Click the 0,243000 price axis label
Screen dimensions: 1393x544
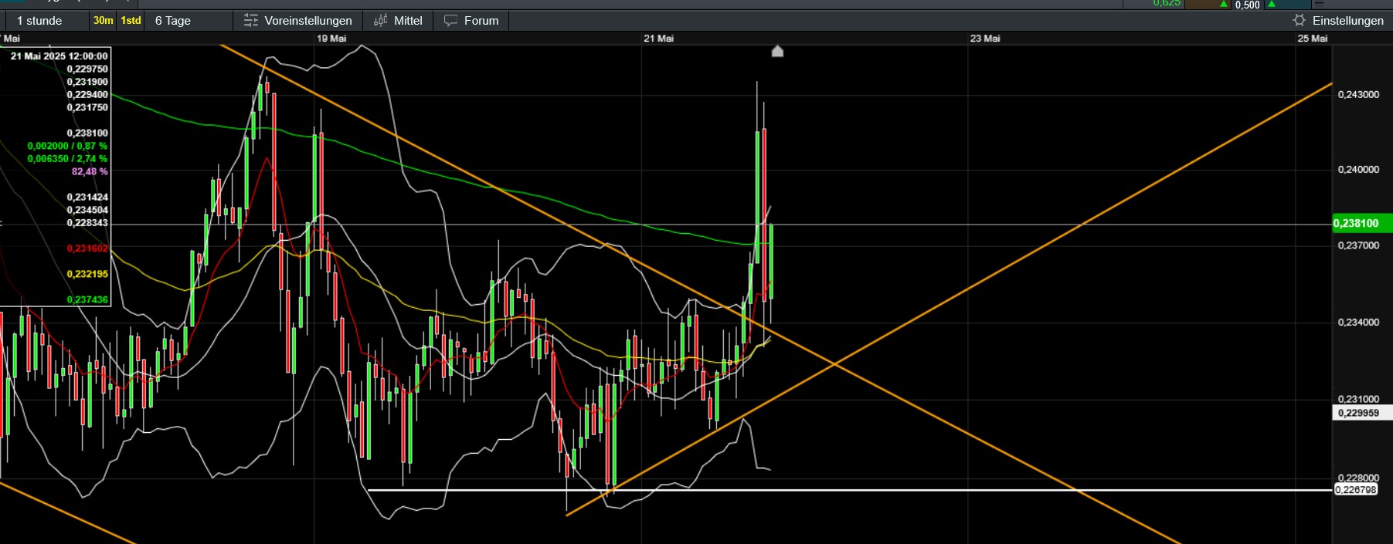click(x=1358, y=94)
